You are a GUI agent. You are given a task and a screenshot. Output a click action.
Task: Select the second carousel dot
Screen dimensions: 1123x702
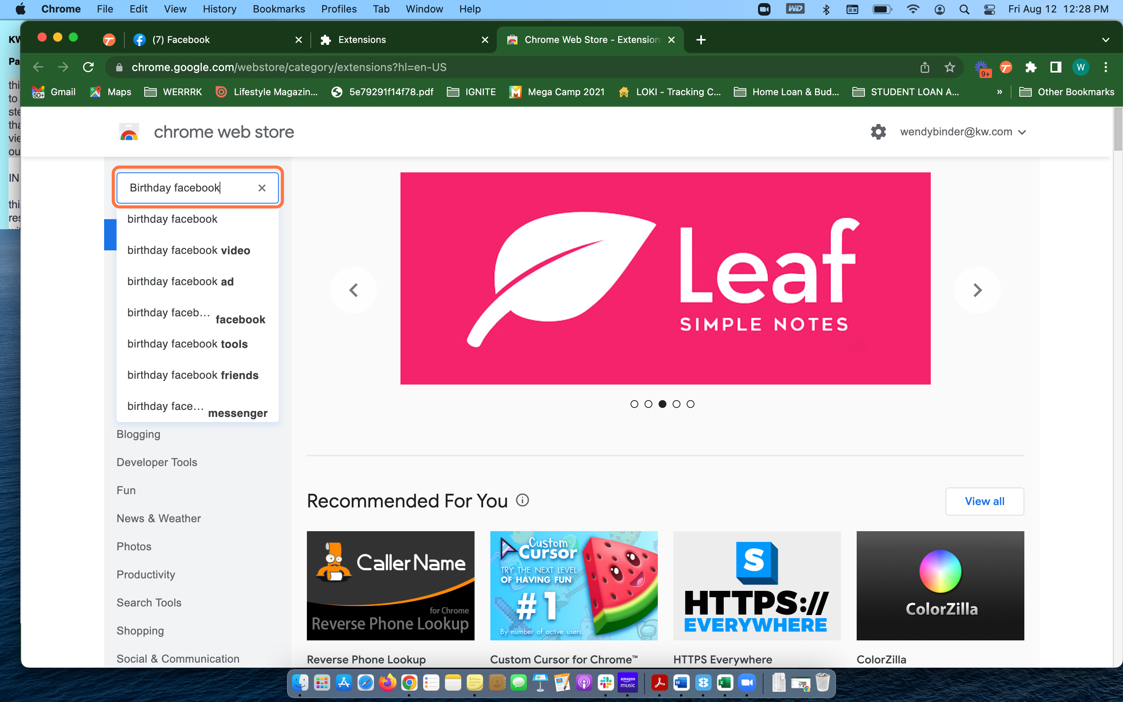(x=648, y=404)
